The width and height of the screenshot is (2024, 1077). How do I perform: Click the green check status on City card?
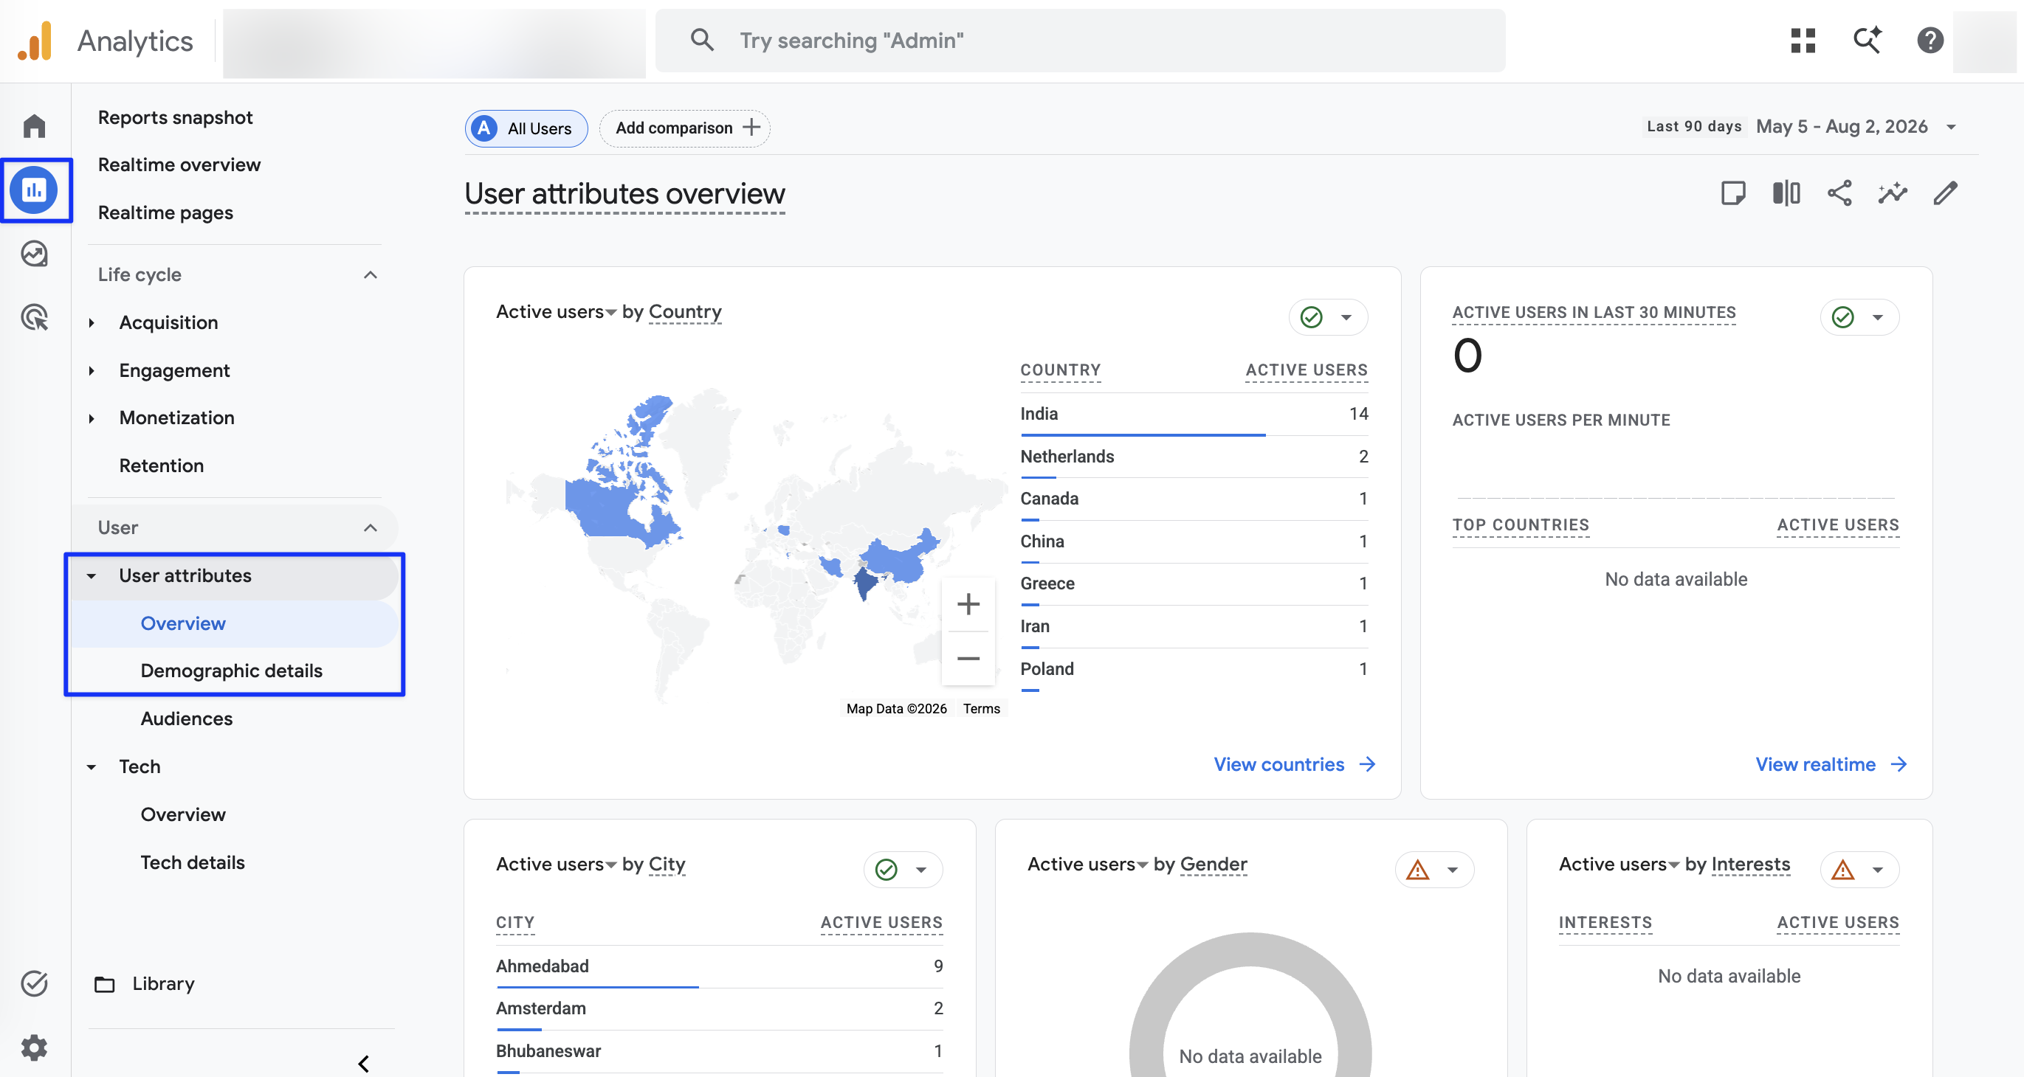(887, 870)
